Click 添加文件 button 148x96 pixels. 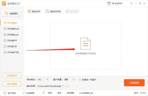coord(34,11)
